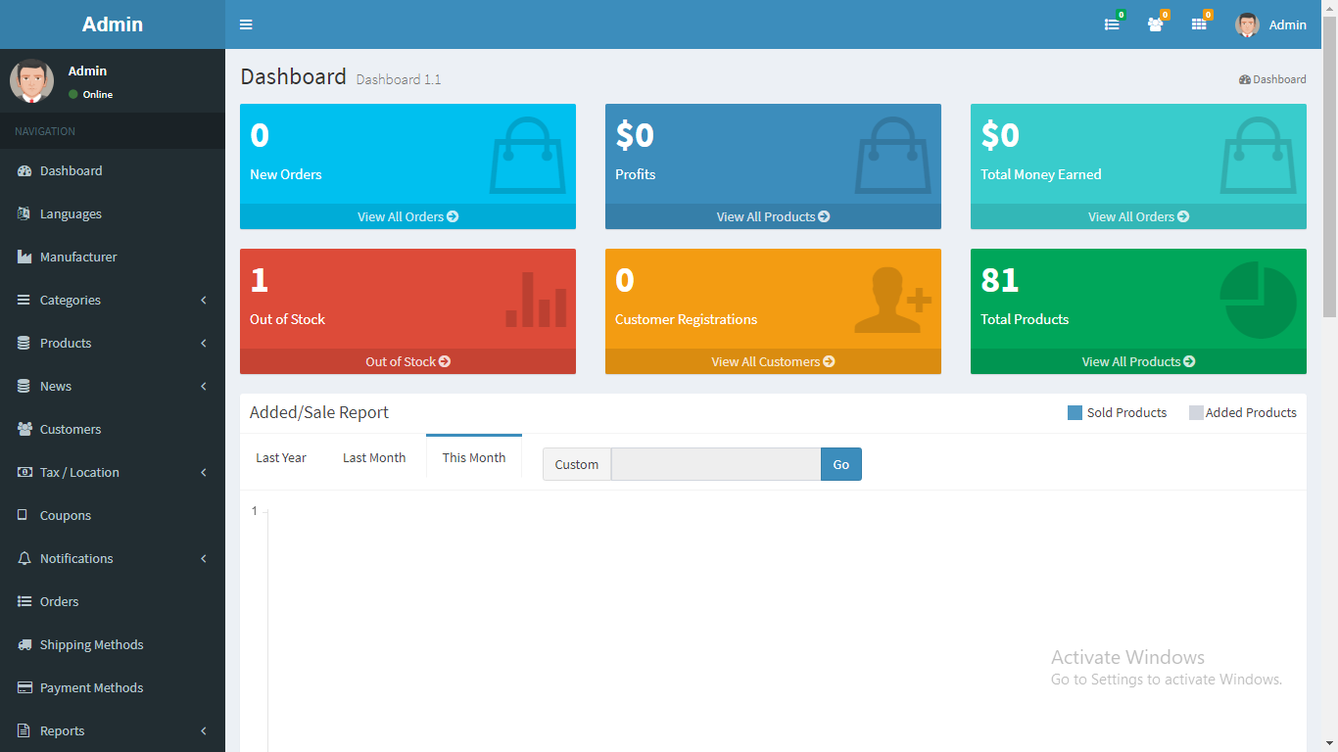Click the Notifications bell icon in sidebar
1338x752 pixels.
click(x=24, y=558)
